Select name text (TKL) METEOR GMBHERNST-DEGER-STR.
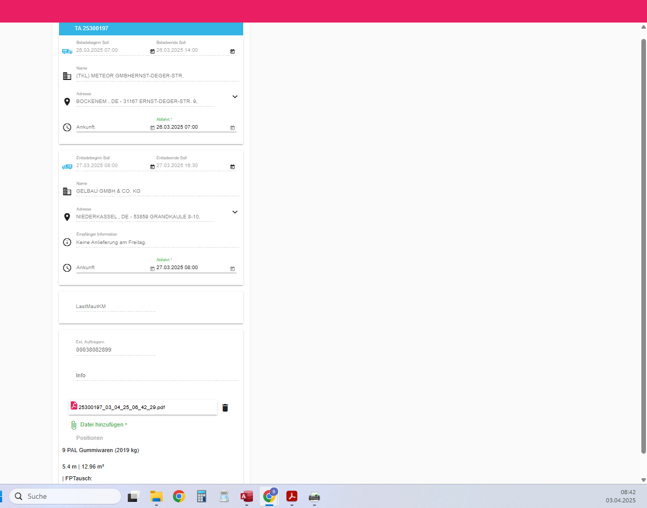The image size is (647, 508). pyautogui.click(x=130, y=76)
